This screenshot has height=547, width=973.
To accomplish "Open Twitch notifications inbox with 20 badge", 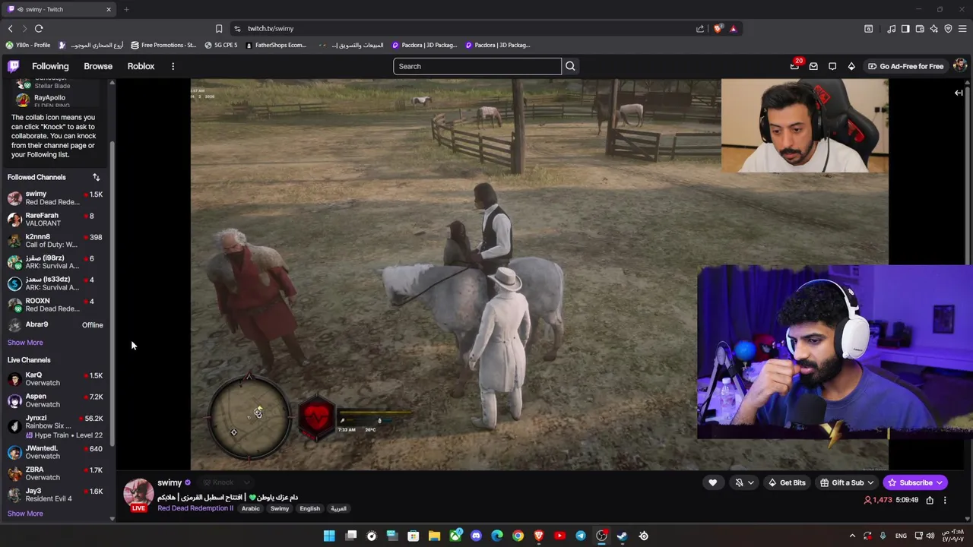I will (x=795, y=65).
